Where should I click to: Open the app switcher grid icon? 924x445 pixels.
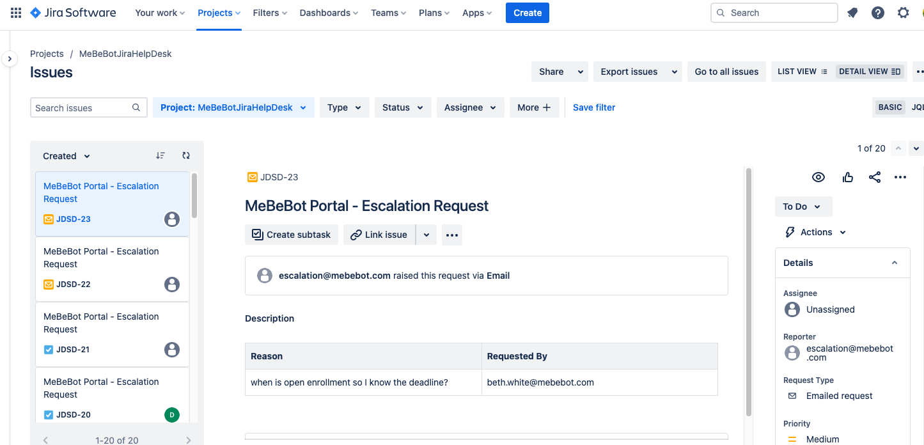(16, 13)
